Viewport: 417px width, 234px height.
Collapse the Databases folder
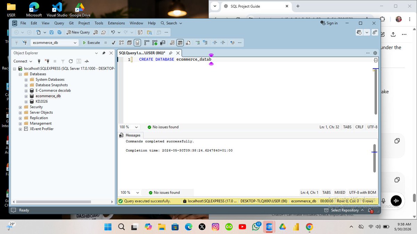pyautogui.click(x=21, y=74)
